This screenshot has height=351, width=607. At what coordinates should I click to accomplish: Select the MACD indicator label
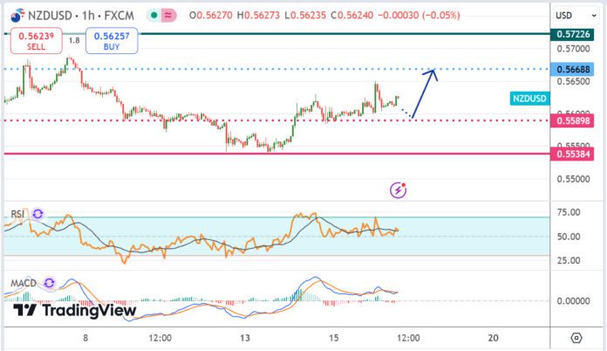(23, 283)
